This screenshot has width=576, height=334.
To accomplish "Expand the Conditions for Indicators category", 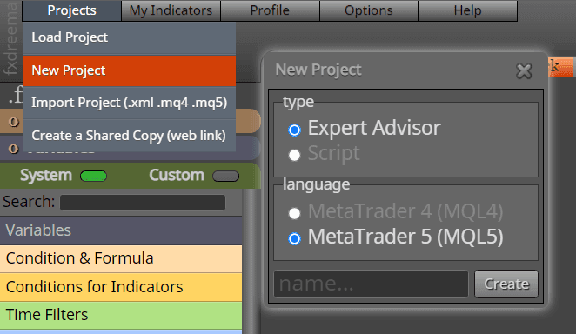I will 121,287.
